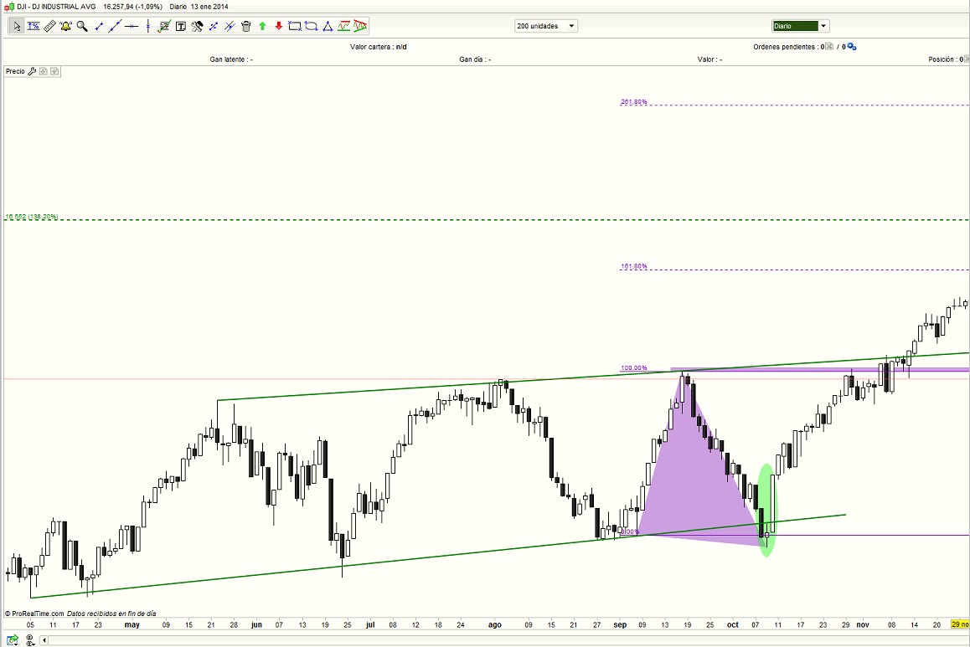
Task: Click the horizontal time scrollbar track
Action: click(x=508, y=640)
